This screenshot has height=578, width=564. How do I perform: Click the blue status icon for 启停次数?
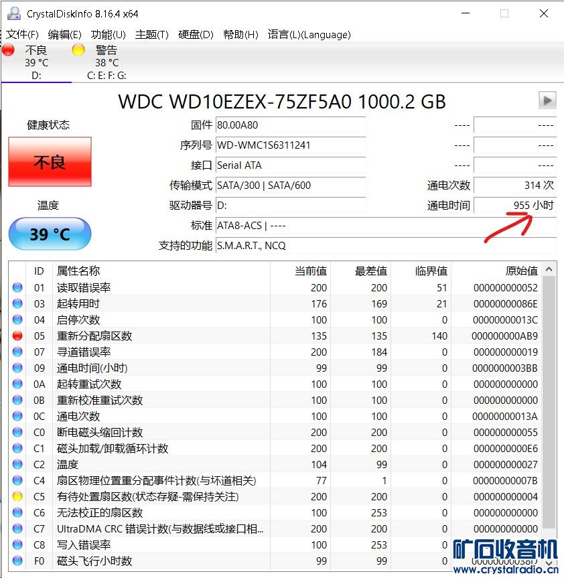coord(17,319)
